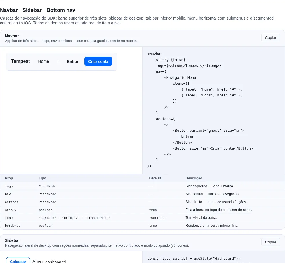Screen dimensions: 285x263
Task: Select the tone type "surface" | "primary" | "transparent"
Action: tap(74, 218)
